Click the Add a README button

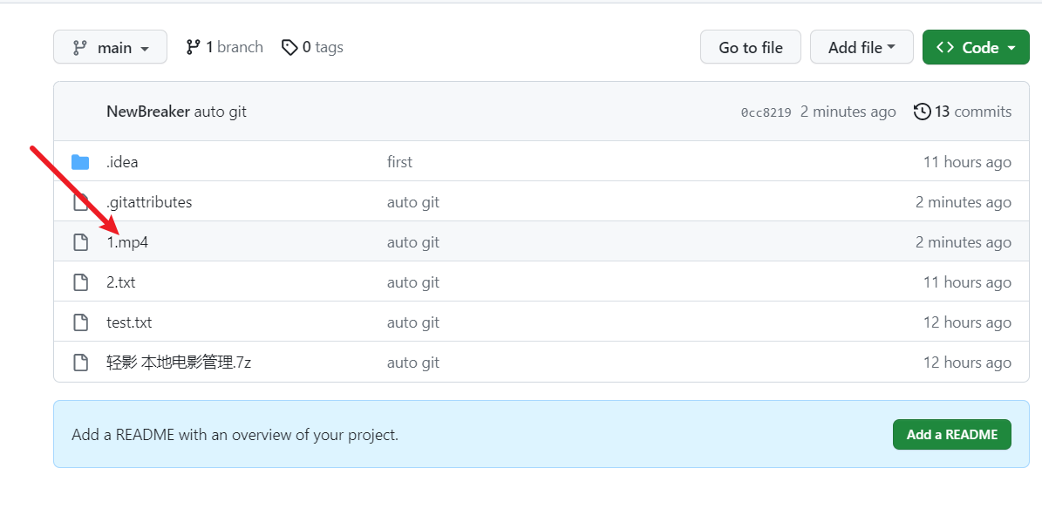[x=951, y=434]
